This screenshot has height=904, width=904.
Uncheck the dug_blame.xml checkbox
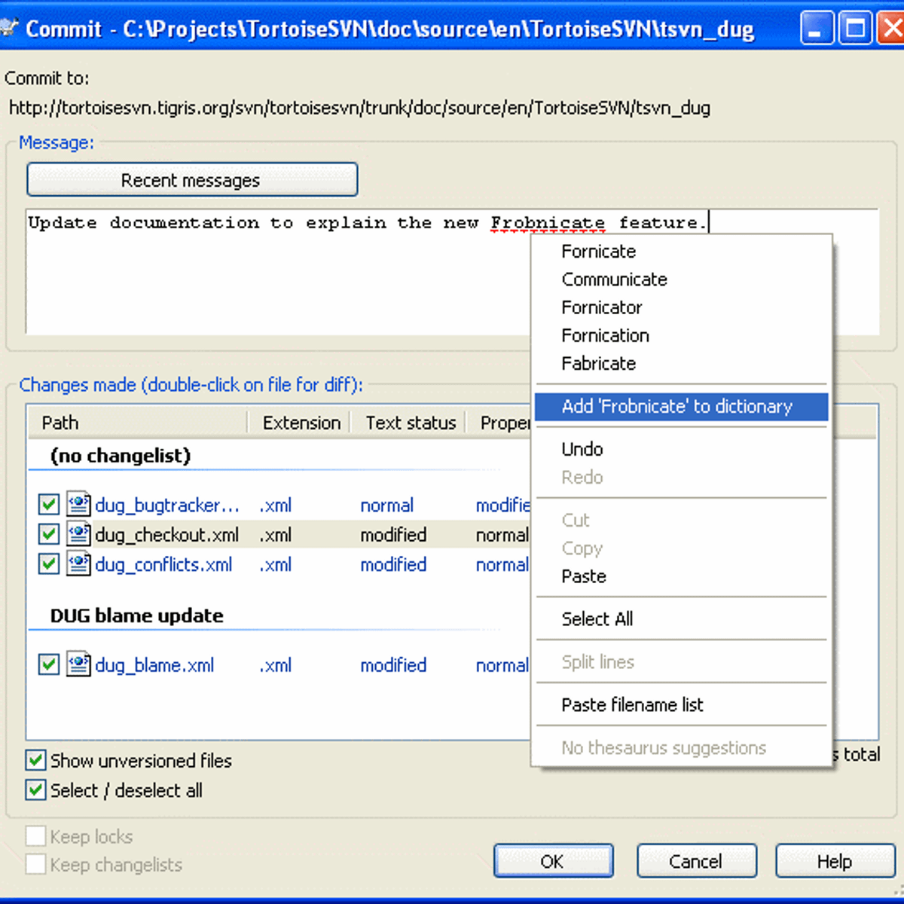point(49,665)
